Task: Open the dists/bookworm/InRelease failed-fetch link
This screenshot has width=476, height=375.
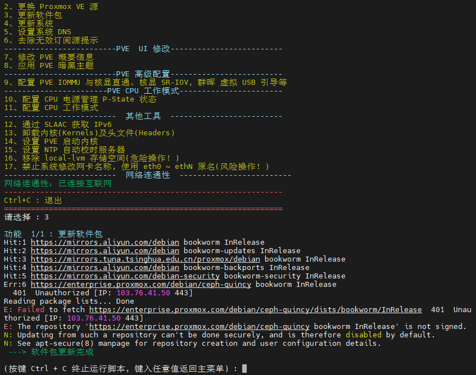Action: pyautogui.click(x=256, y=310)
